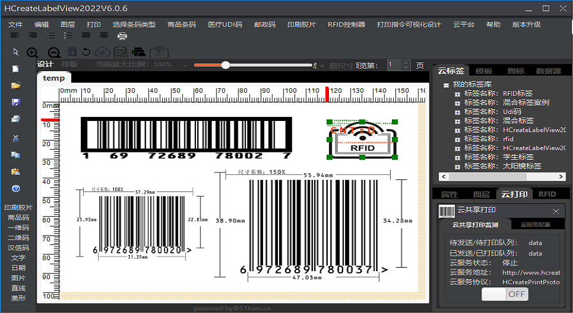Click the open folder sidebar icon
Image resolution: width=573 pixels, height=313 pixels.
pos(16,85)
